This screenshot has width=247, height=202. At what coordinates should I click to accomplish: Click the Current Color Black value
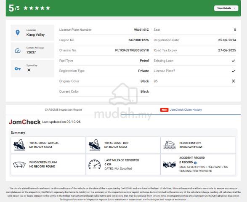(145, 91)
